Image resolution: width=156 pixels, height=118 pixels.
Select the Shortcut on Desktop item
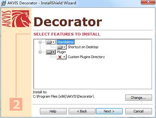(83, 47)
